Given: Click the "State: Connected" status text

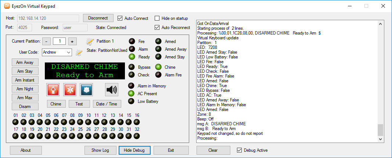Looking at the screenshot, I should (111, 28).
